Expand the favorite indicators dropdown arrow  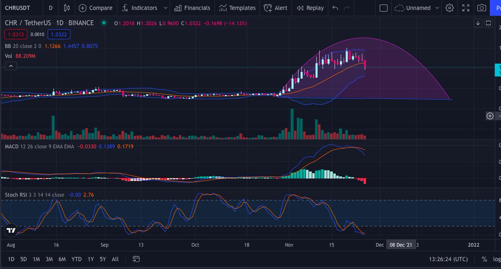165,8
